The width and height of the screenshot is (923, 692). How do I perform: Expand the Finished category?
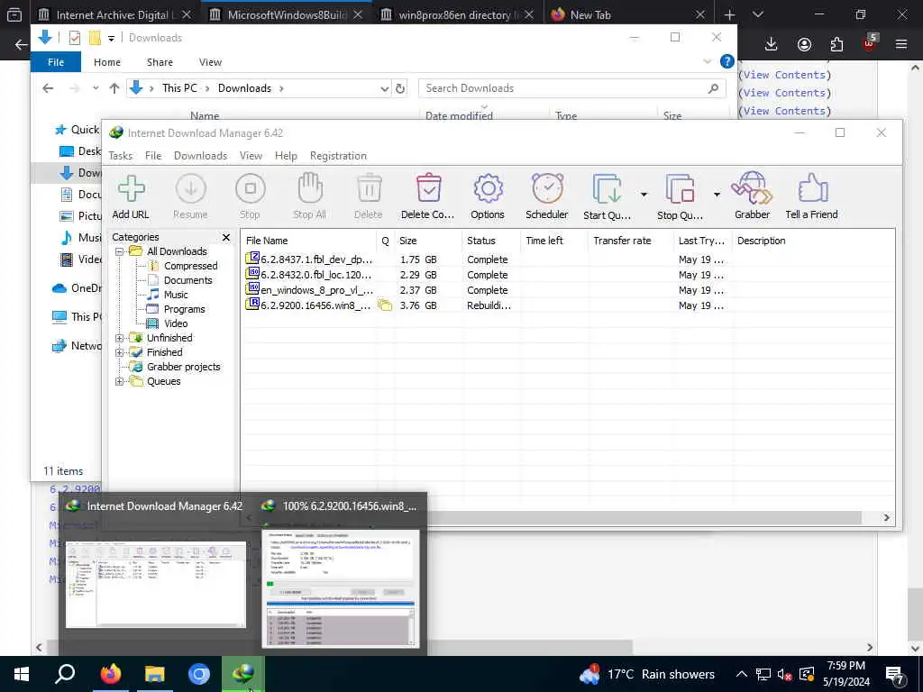click(x=120, y=352)
